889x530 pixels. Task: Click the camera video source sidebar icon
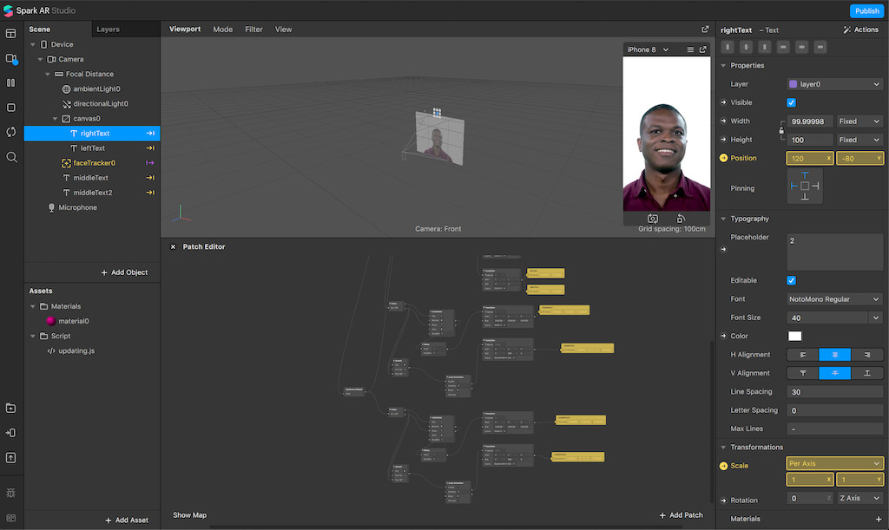[x=10, y=58]
